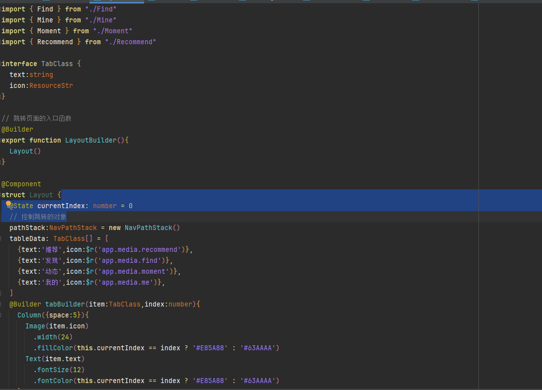This screenshot has height=390, width=542.
Task: Click the './Find' import path string
Action: [x=101, y=9]
